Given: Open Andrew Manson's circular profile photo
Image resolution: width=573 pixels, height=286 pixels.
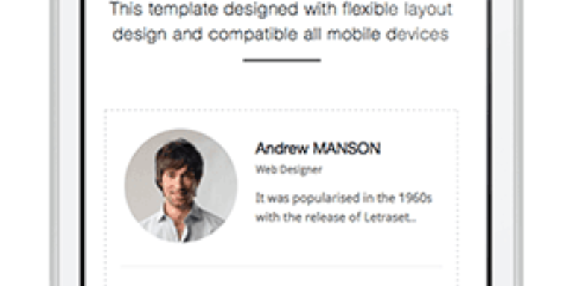Looking at the screenshot, I should (181, 185).
